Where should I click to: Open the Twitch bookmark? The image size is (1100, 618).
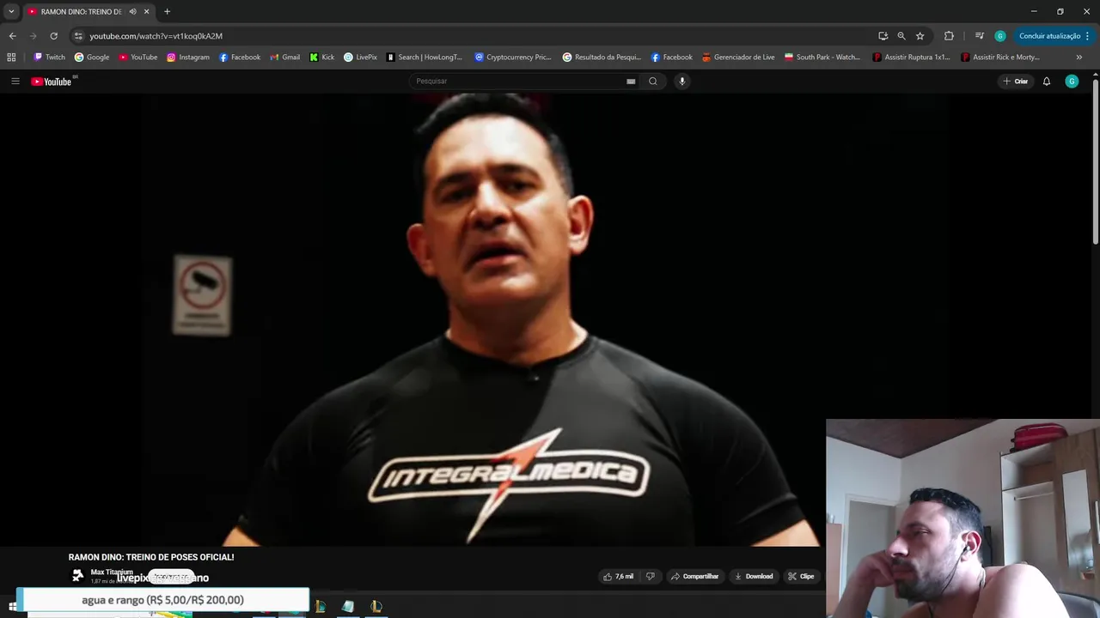click(x=49, y=58)
